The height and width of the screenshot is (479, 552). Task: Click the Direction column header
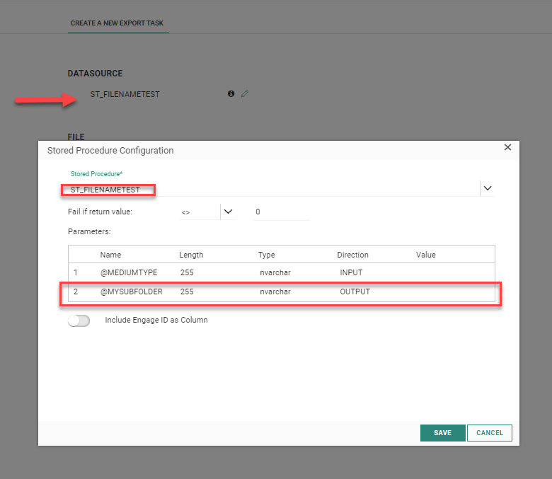[352, 255]
